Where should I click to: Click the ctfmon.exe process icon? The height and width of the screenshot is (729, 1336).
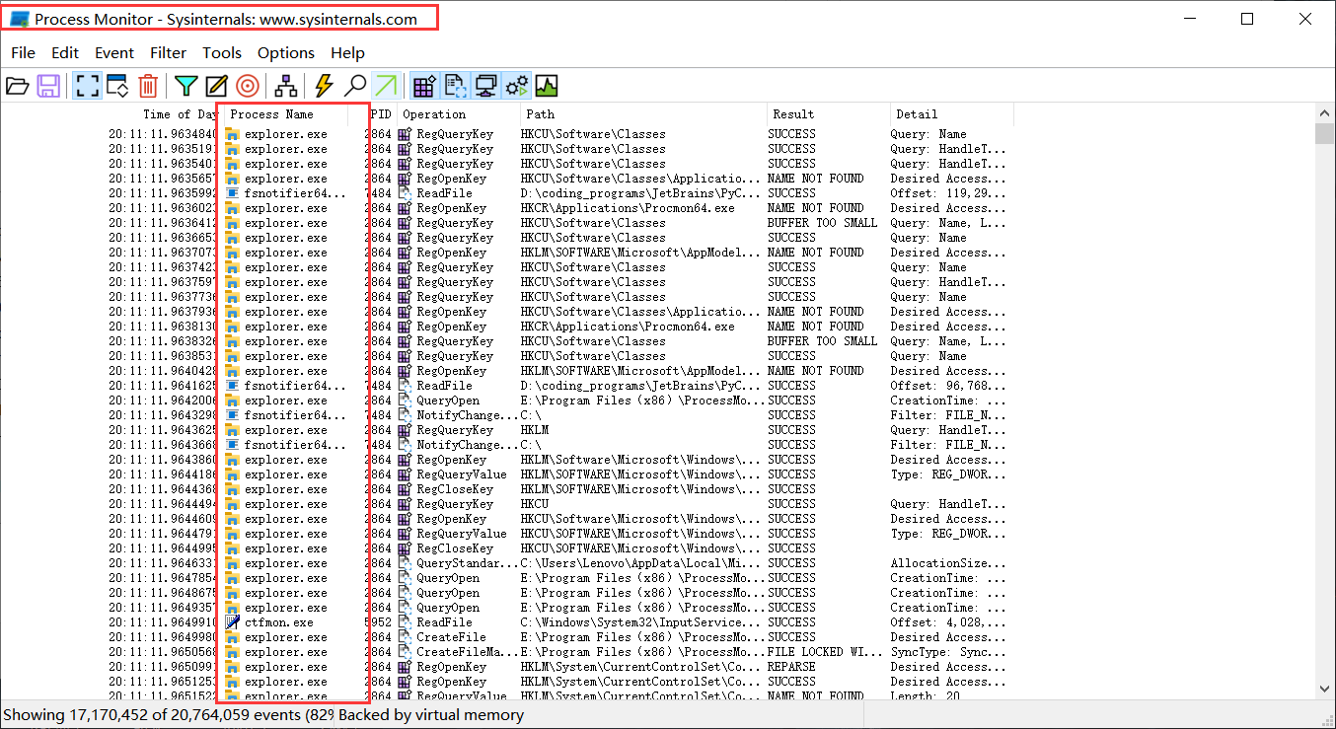[233, 622]
